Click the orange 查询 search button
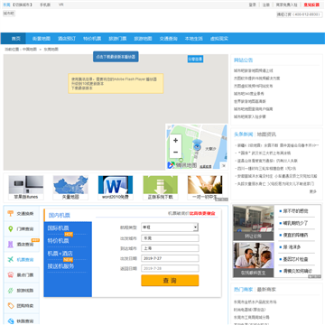 pyautogui.click(x=170, y=281)
